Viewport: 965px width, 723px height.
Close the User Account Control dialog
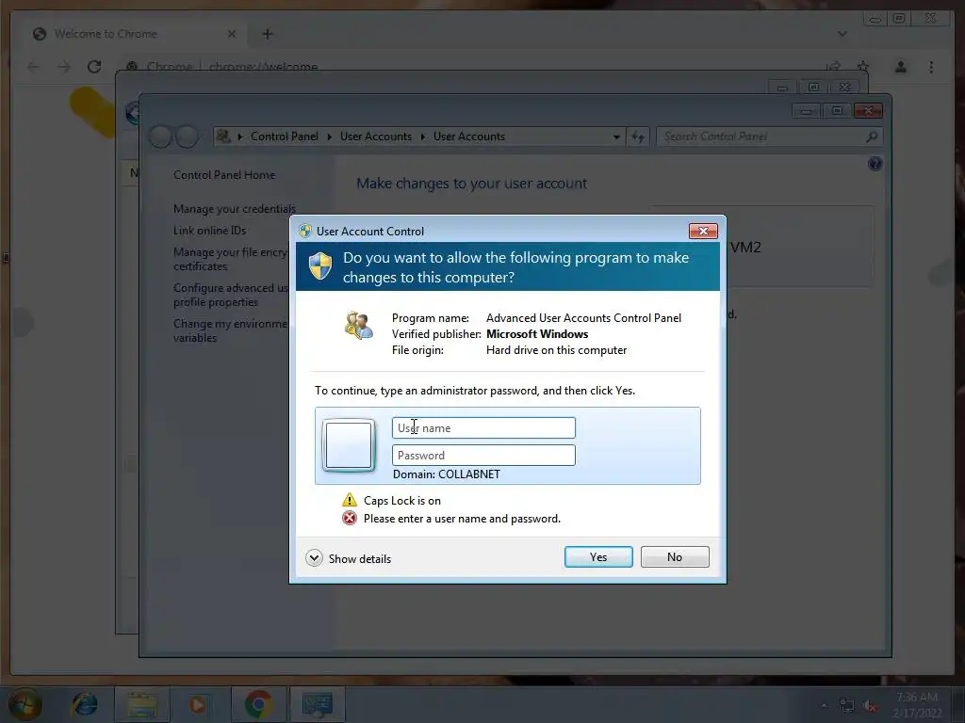(703, 232)
